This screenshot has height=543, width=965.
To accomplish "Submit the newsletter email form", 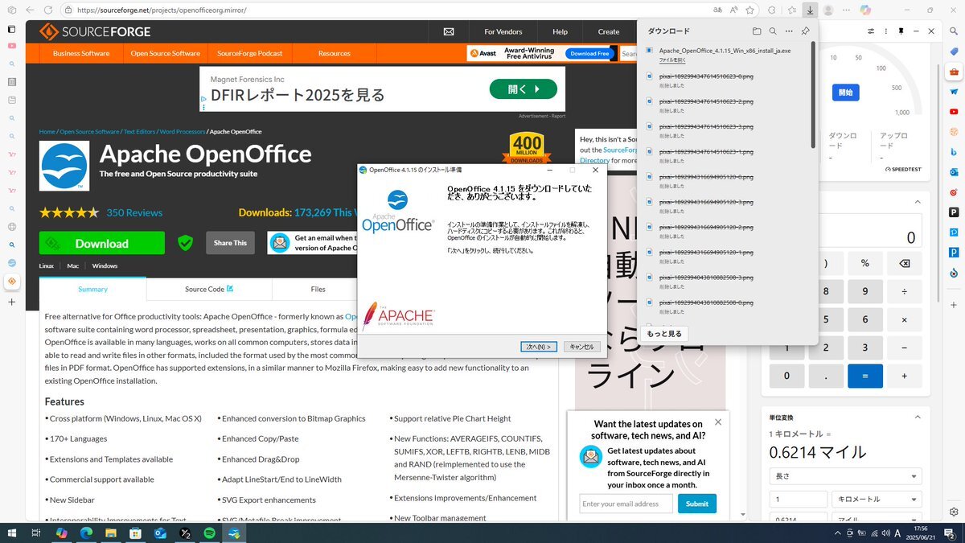I will coord(697,504).
